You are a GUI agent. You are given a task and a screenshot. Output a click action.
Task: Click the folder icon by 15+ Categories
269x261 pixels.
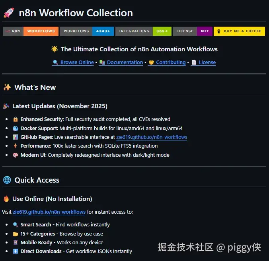point(16,234)
